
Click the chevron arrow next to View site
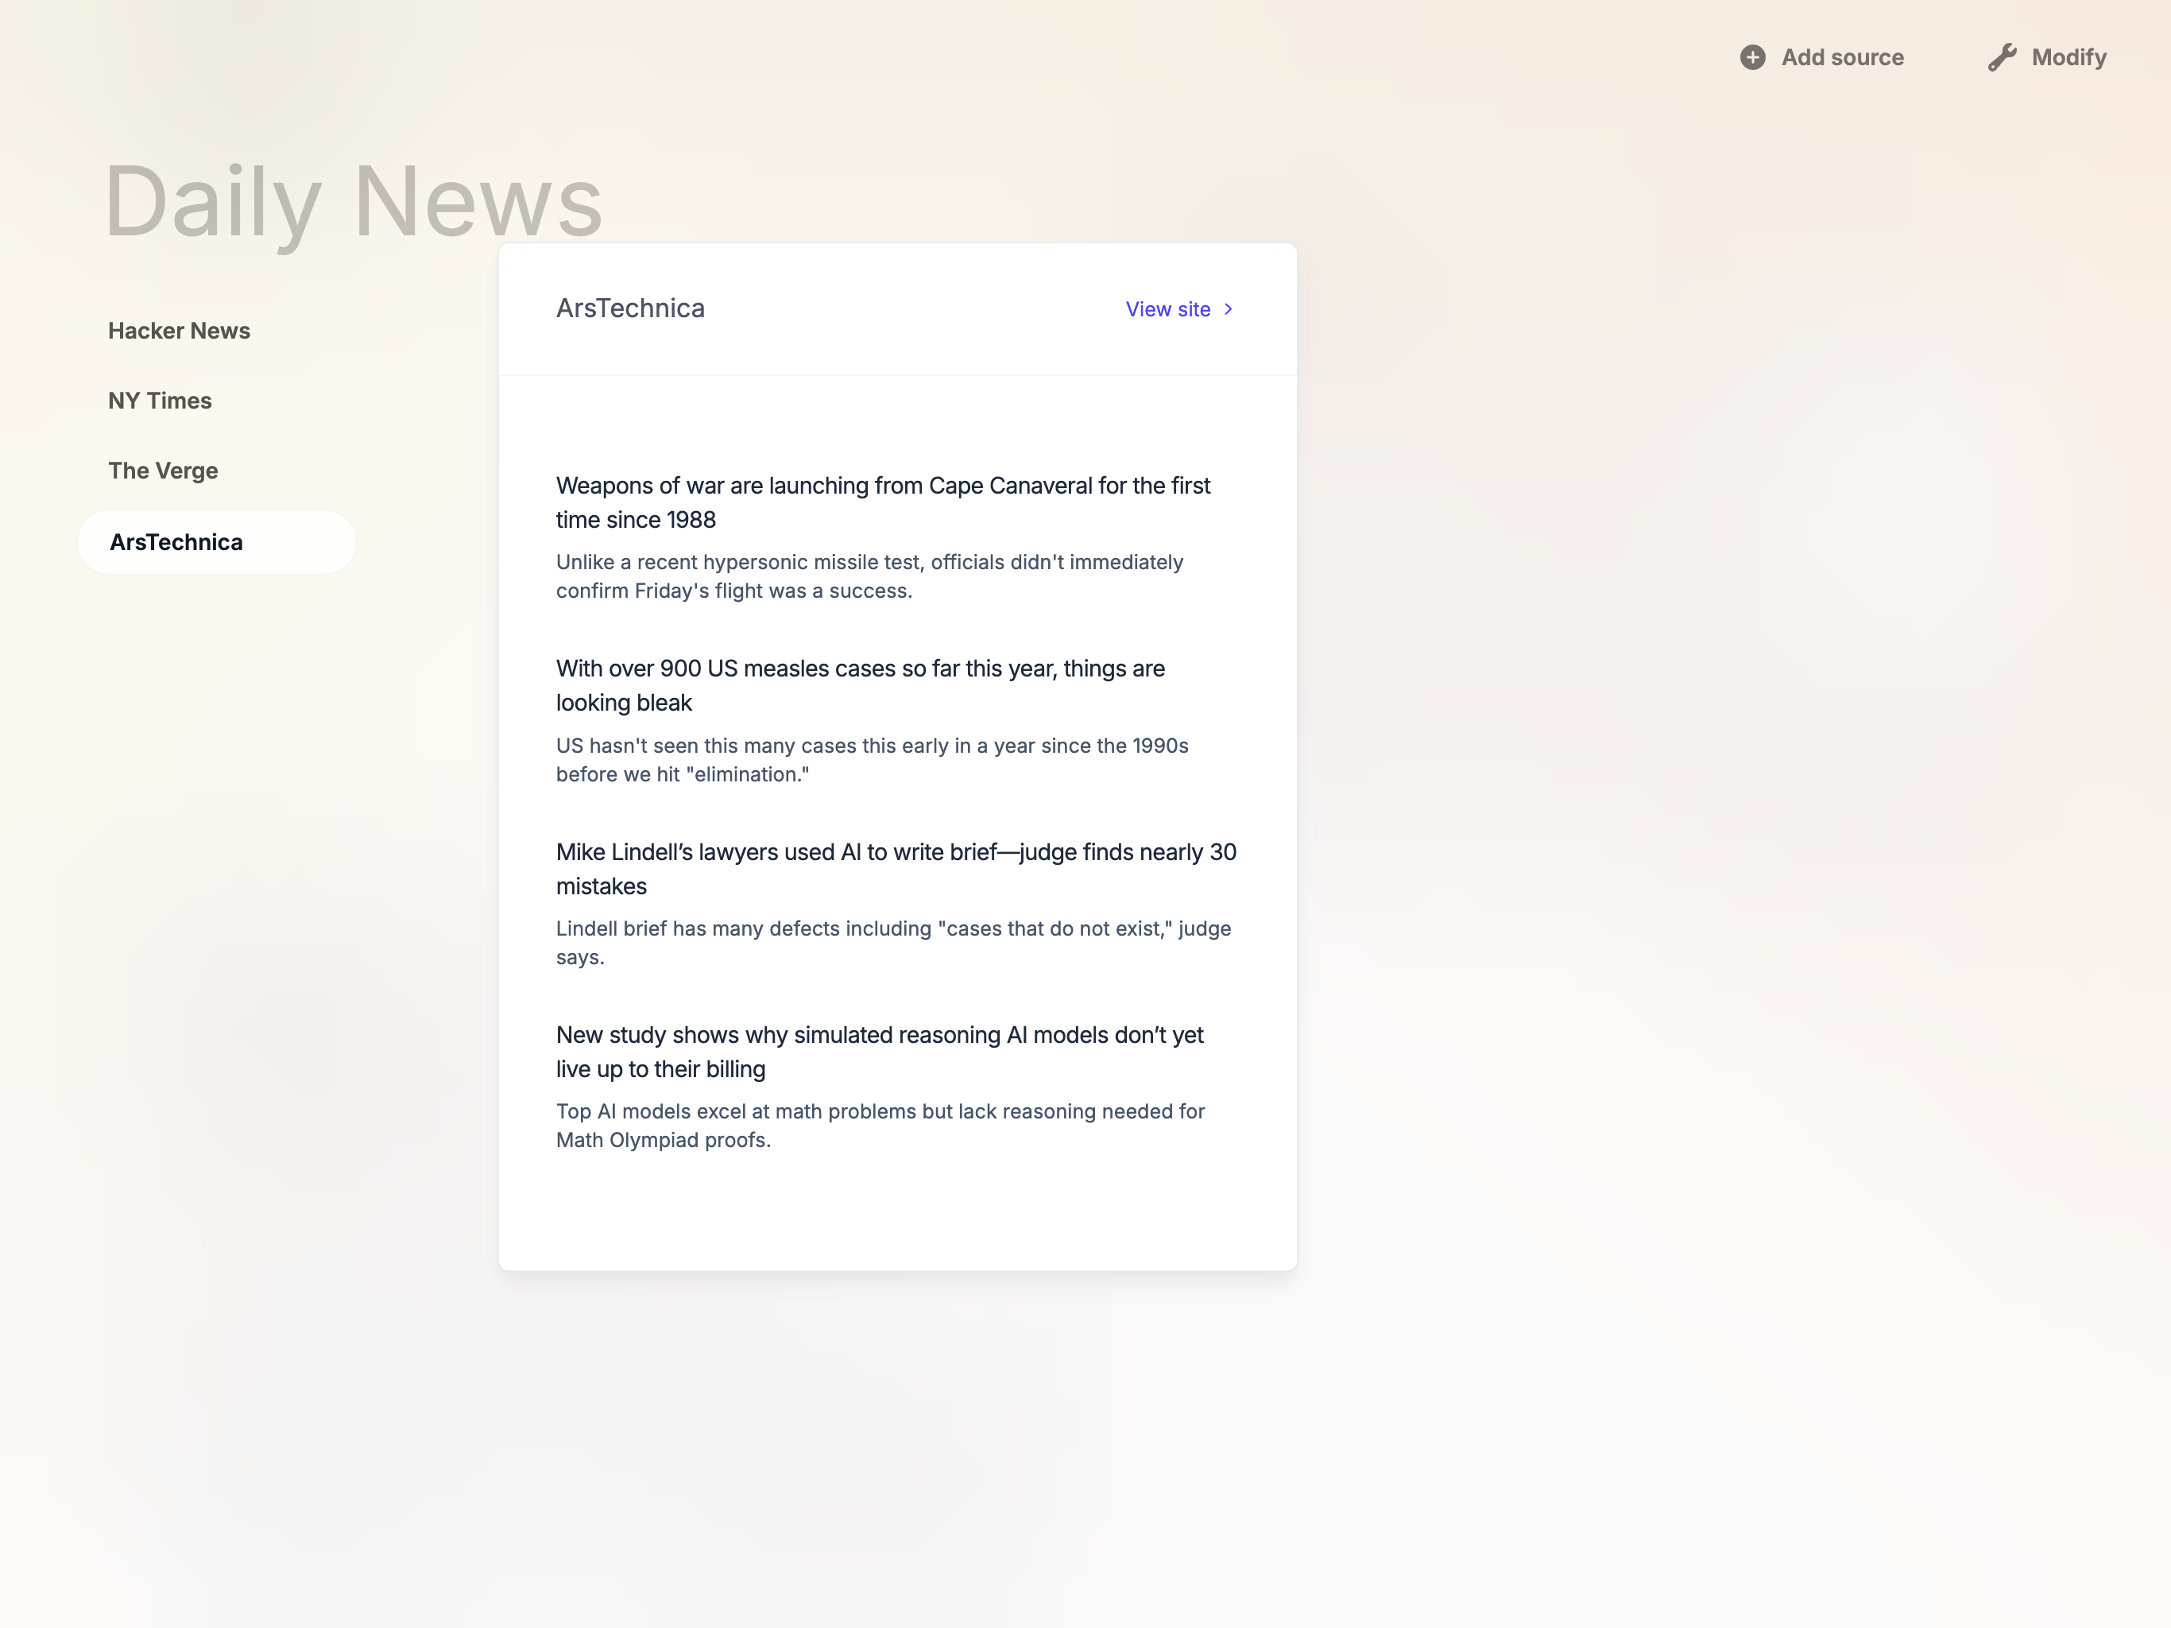[x=1228, y=309]
